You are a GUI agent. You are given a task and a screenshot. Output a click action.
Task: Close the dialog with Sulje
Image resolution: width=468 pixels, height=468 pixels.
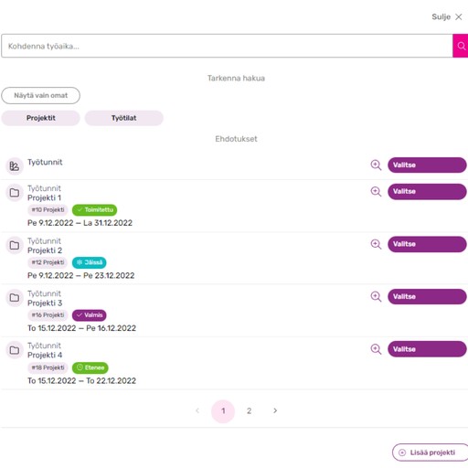[447, 17]
